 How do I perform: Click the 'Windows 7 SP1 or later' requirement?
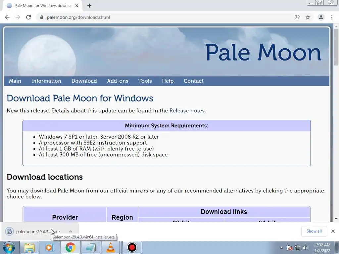[99, 137]
